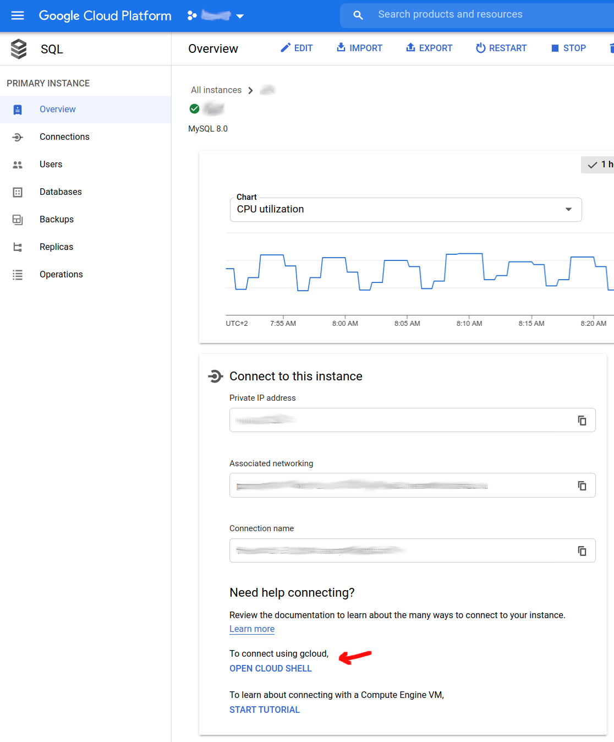The width and height of the screenshot is (614, 742).
Task: Click the STOP button
Action: click(x=568, y=48)
